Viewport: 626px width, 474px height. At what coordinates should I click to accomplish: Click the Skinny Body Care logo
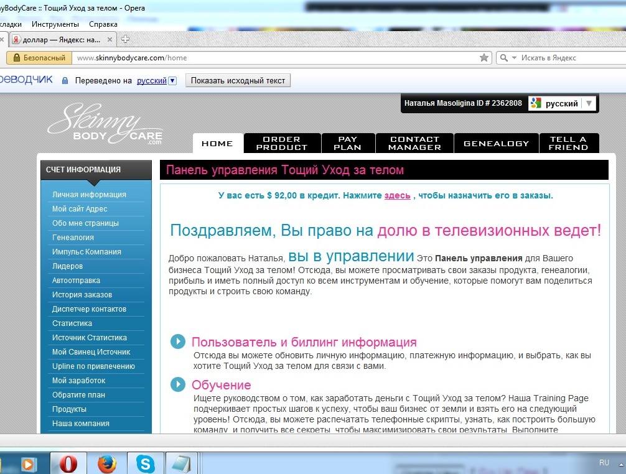pyautogui.click(x=105, y=124)
